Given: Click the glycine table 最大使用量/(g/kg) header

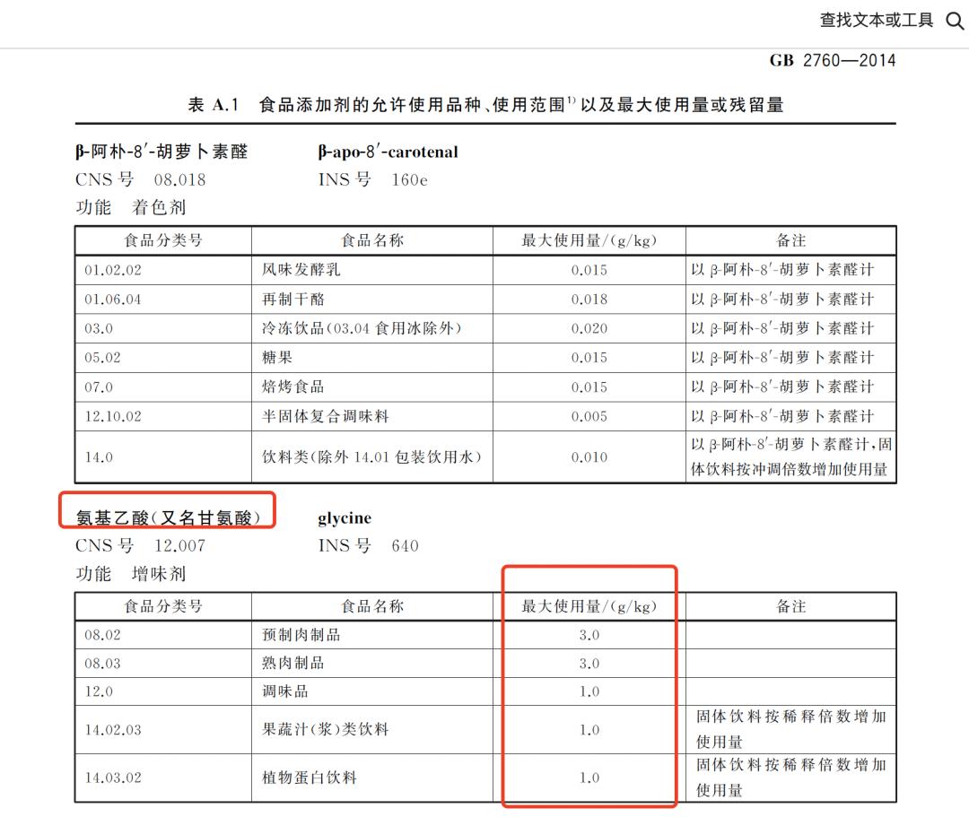Looking at the screenshot, I should [x=589, y=606].
